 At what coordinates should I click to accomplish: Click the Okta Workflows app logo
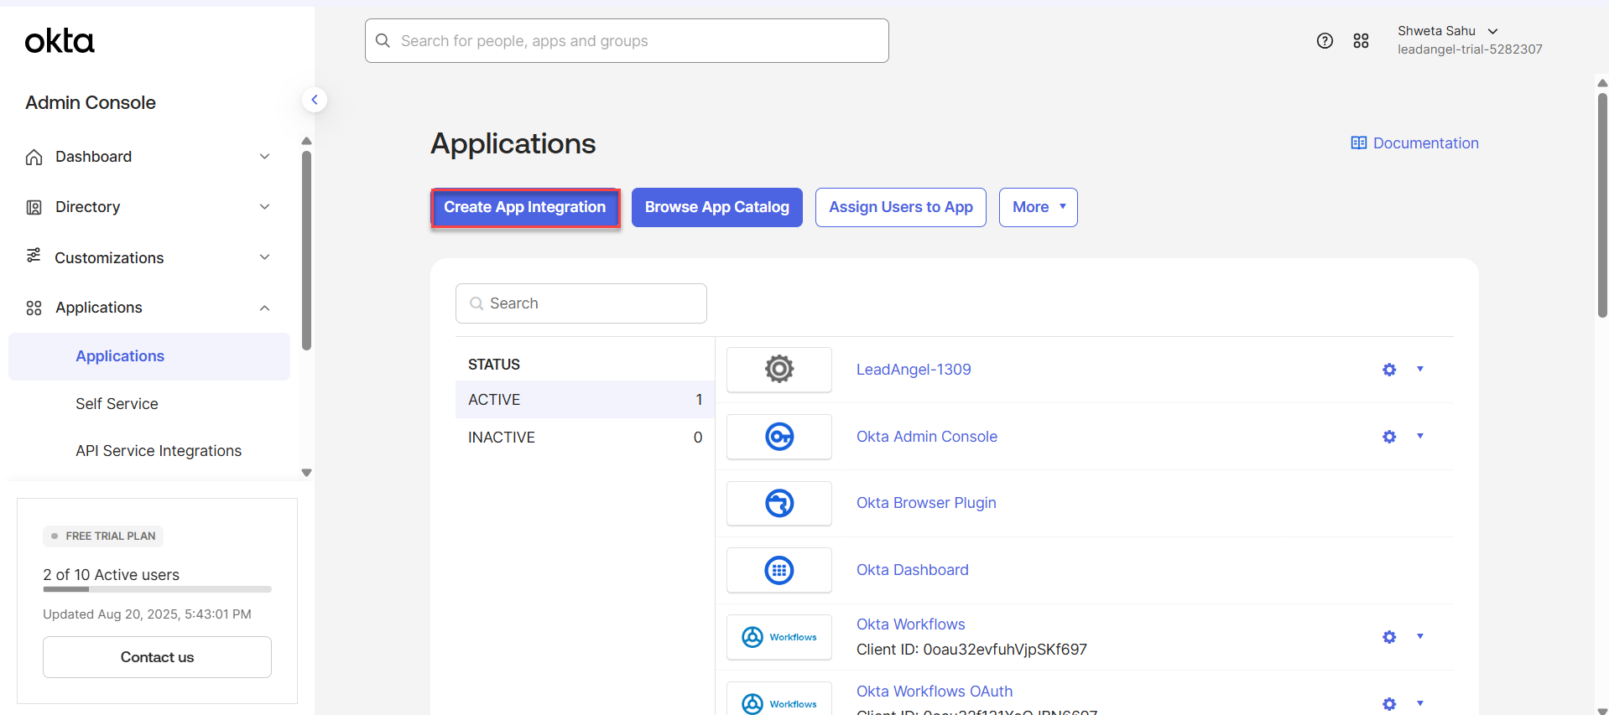pos(779,637)
